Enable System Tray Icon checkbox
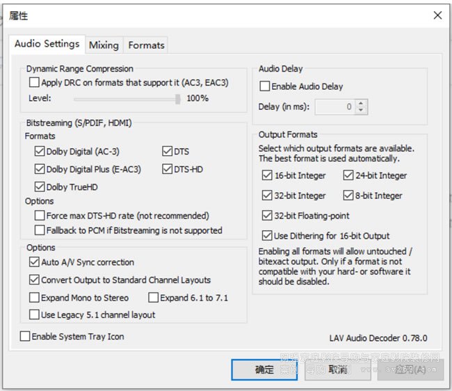 click(x=26, y=337)
